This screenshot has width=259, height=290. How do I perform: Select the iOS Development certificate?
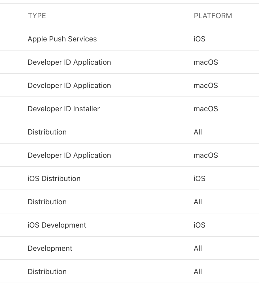[57, 225]
